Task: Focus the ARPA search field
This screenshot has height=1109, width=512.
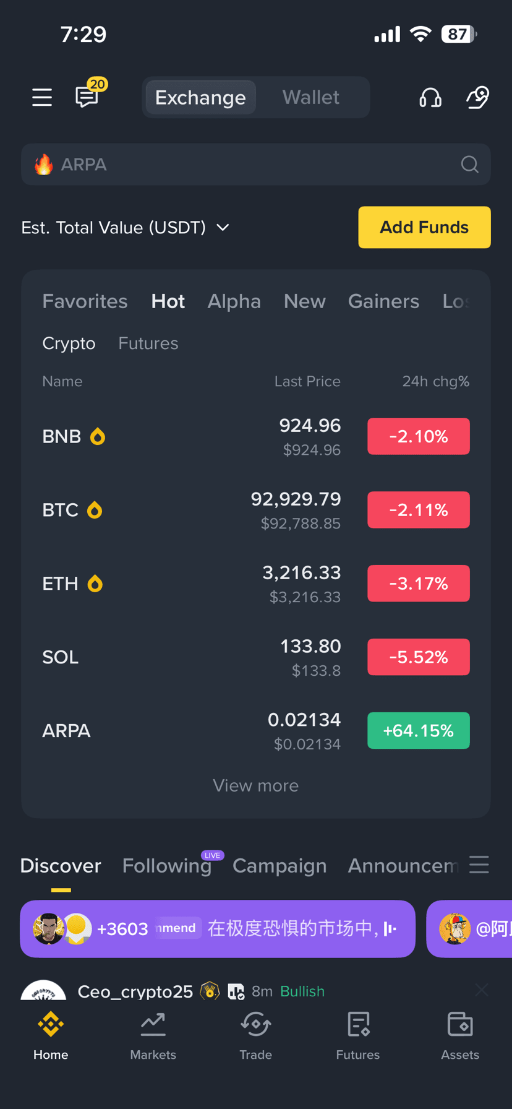Action: click(x=256, y=165)
